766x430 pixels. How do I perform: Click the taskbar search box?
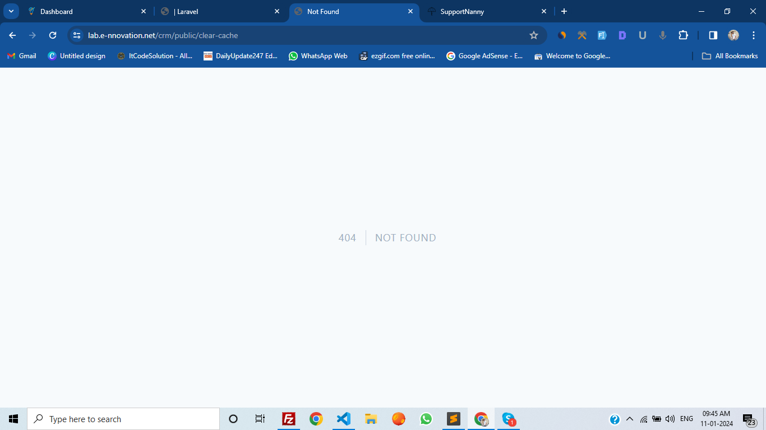coord(123,419)
